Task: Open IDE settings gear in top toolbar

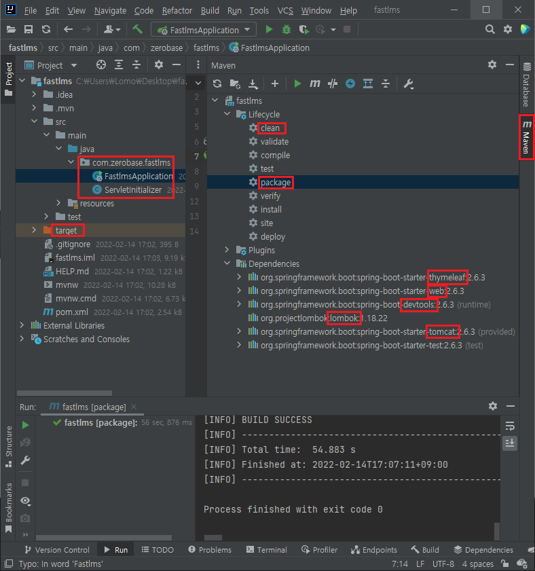Action: (x=508, y=29)
